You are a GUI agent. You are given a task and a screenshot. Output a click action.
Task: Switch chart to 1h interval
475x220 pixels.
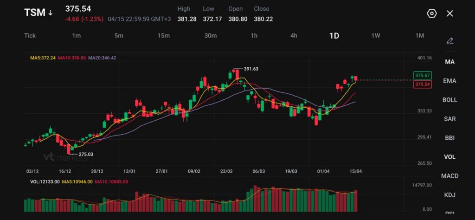(254, 36)
